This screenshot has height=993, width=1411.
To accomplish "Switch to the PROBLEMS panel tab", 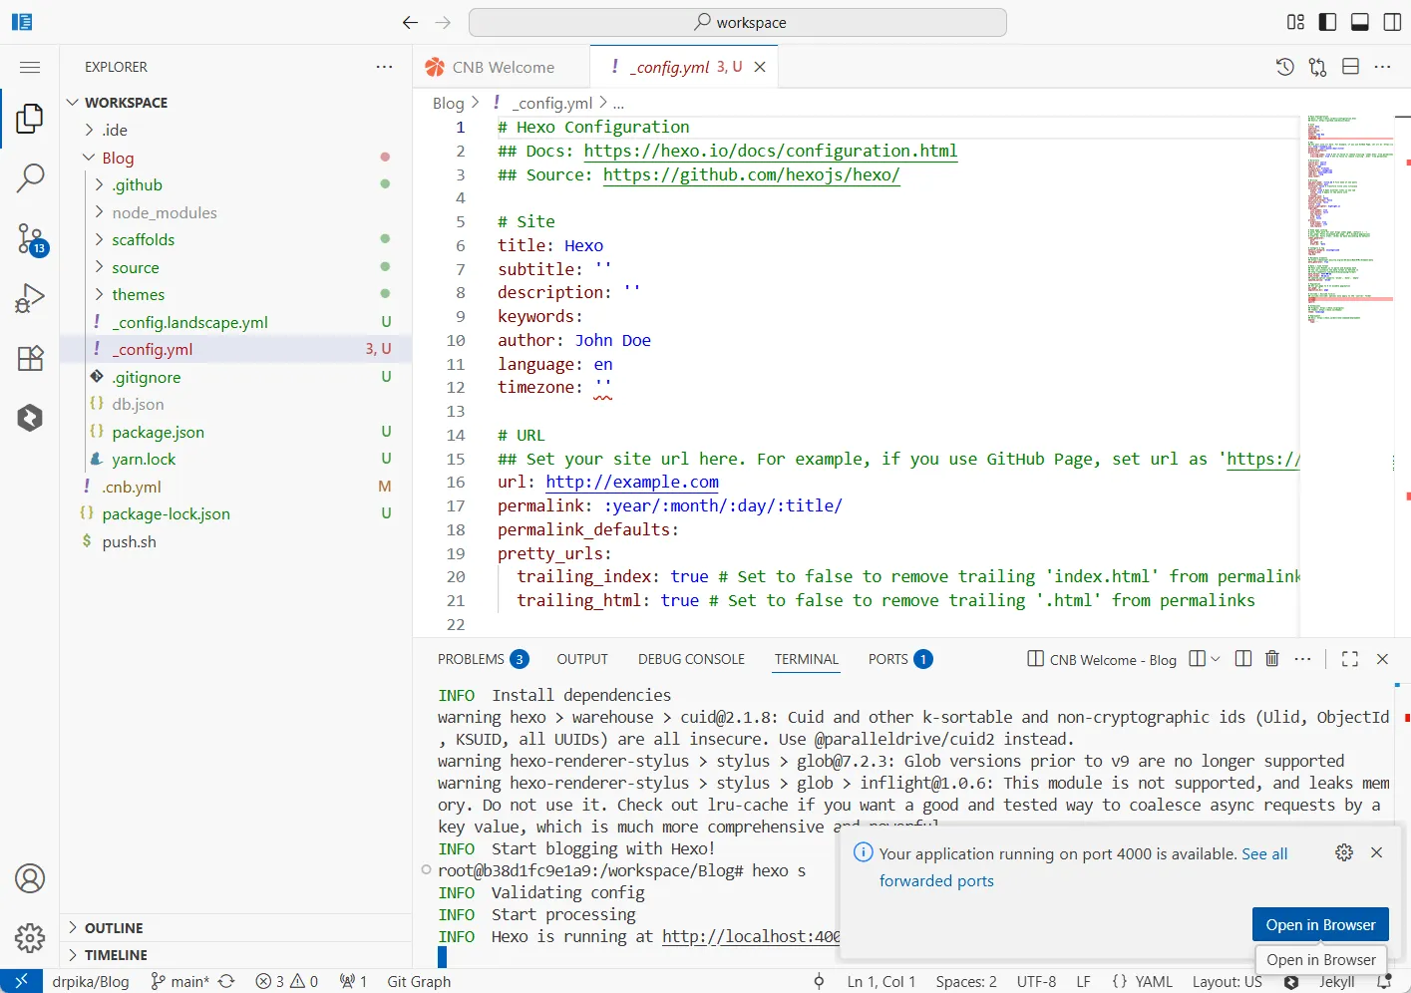I will pyautogui.click(x=483, y=659).
